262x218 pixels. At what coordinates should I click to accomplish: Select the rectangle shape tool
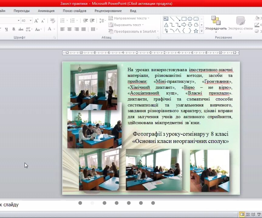pos(184,19)
